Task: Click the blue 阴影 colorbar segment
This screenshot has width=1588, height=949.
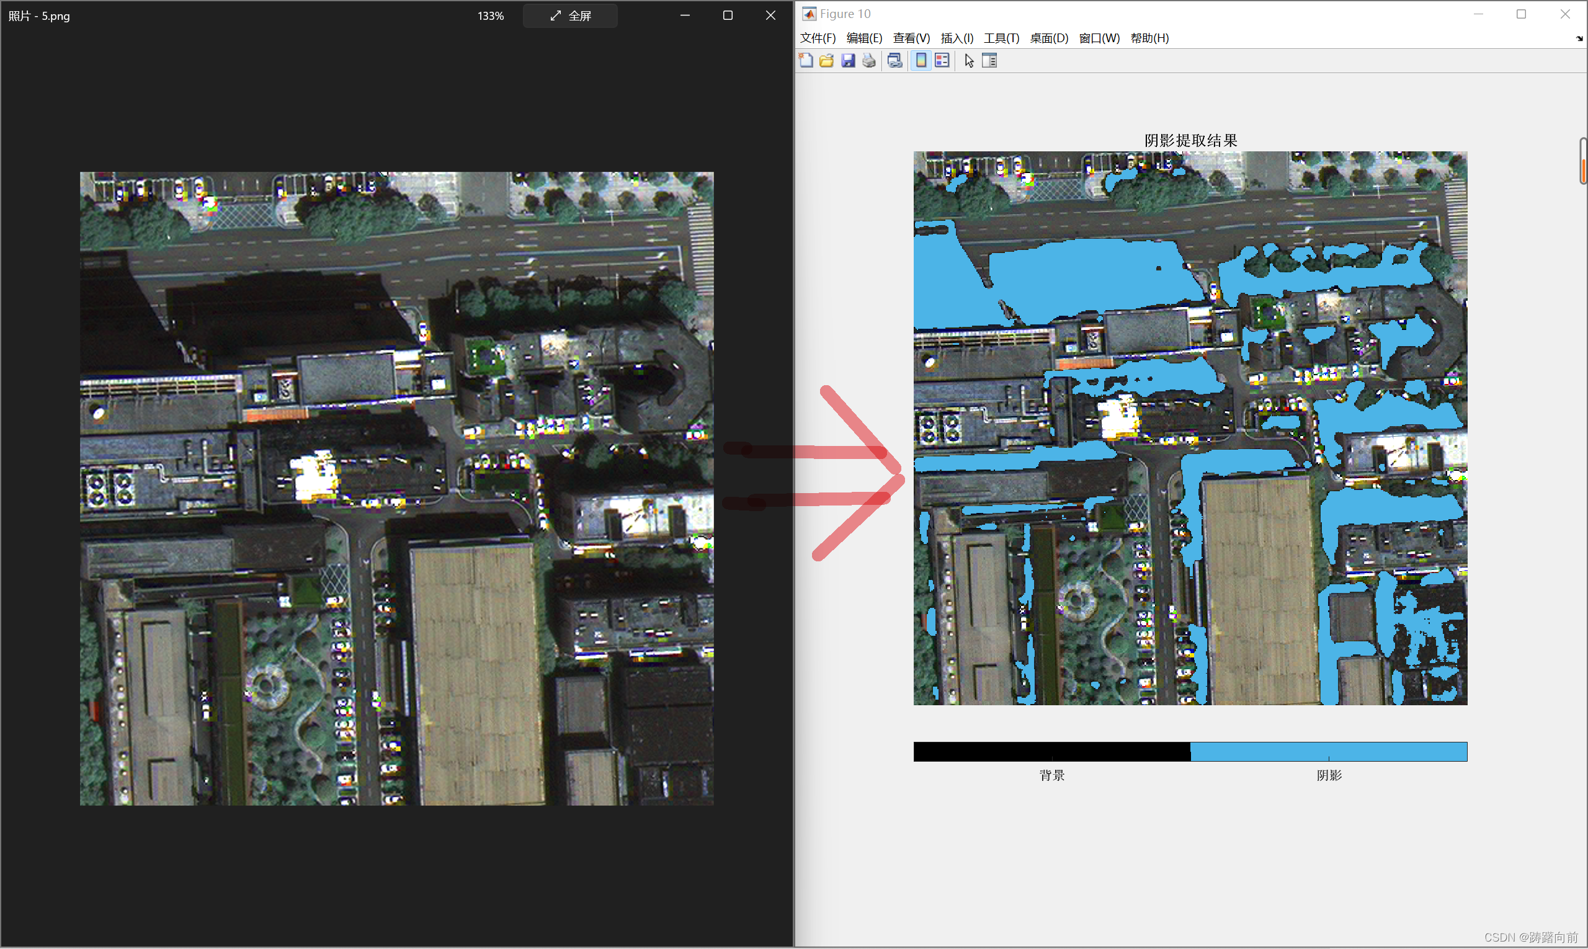Action: [1328, 751]
